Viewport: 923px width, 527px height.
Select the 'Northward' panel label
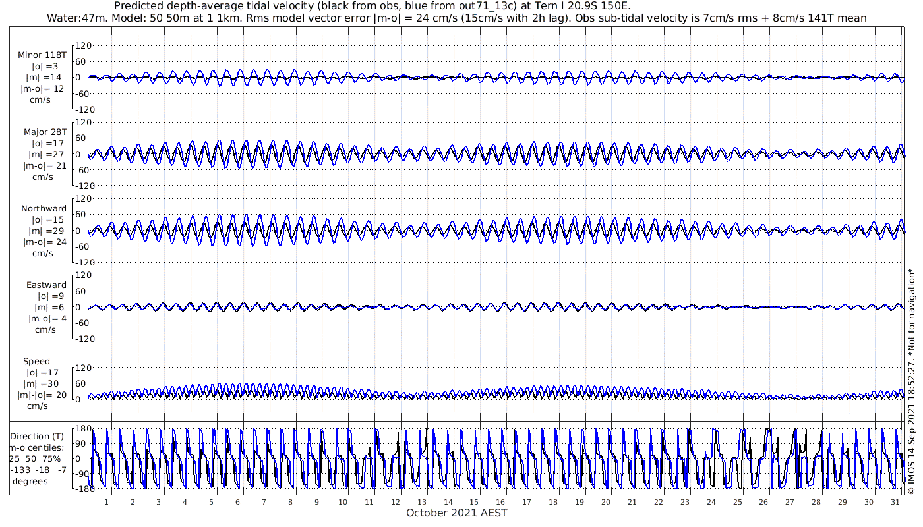coord(44,209)
